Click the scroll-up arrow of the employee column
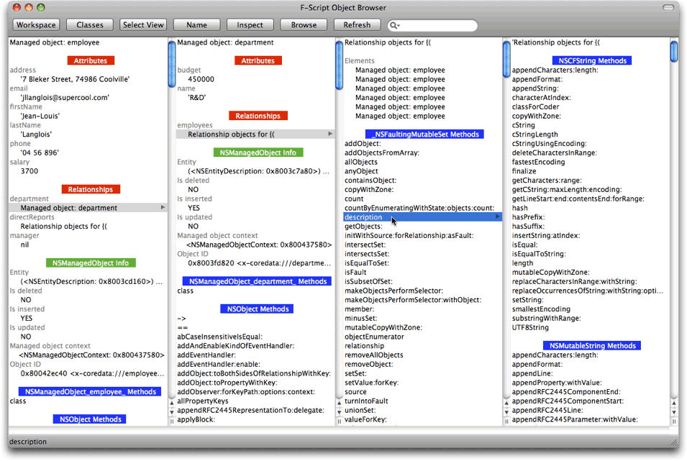The height and width of the screenshot is (461, 687). coord(171,403)
